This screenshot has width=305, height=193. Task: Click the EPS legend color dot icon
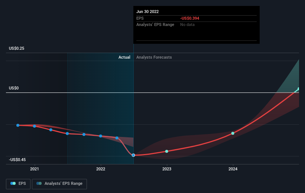[13, 183]
